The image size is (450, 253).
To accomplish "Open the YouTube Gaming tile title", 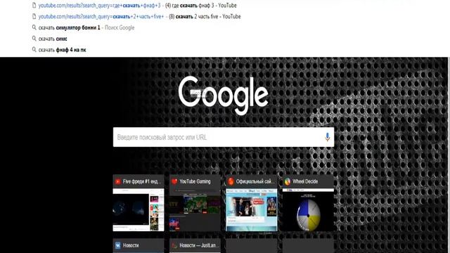I will click(195, 181).
